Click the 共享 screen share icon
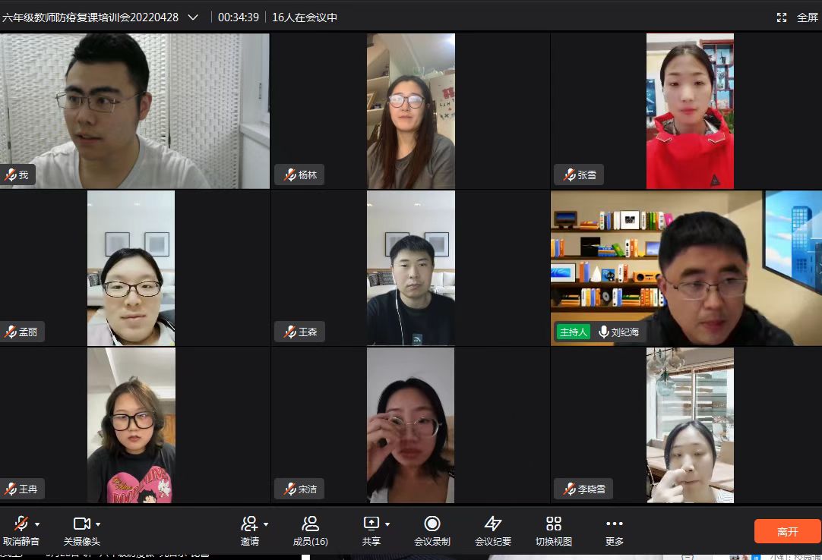Image resolution: width=822 pixels, height=560 pixels. tap(371, 524)
